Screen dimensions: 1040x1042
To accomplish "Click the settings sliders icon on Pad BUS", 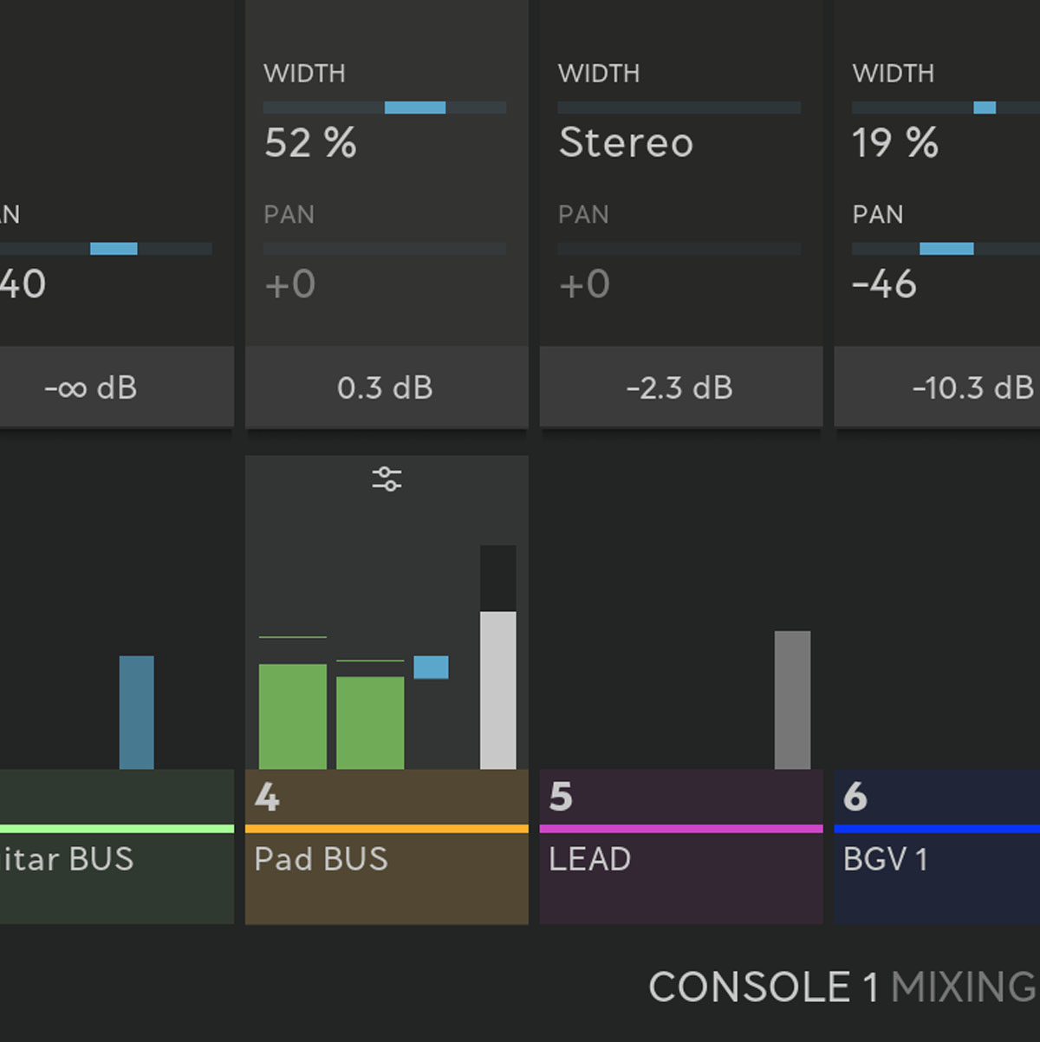I will pyautogui.click(x=387, y=479).
